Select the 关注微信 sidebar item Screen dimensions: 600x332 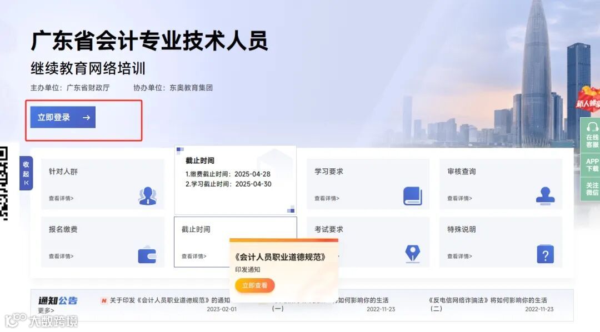[x=592, y=189]
